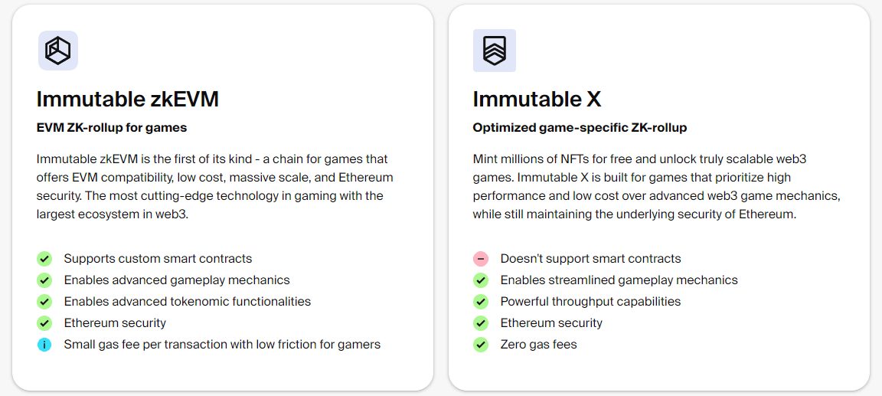
Task: Click the red minus icon for Doesn't support smart contracts
Action: coord(480,259)
